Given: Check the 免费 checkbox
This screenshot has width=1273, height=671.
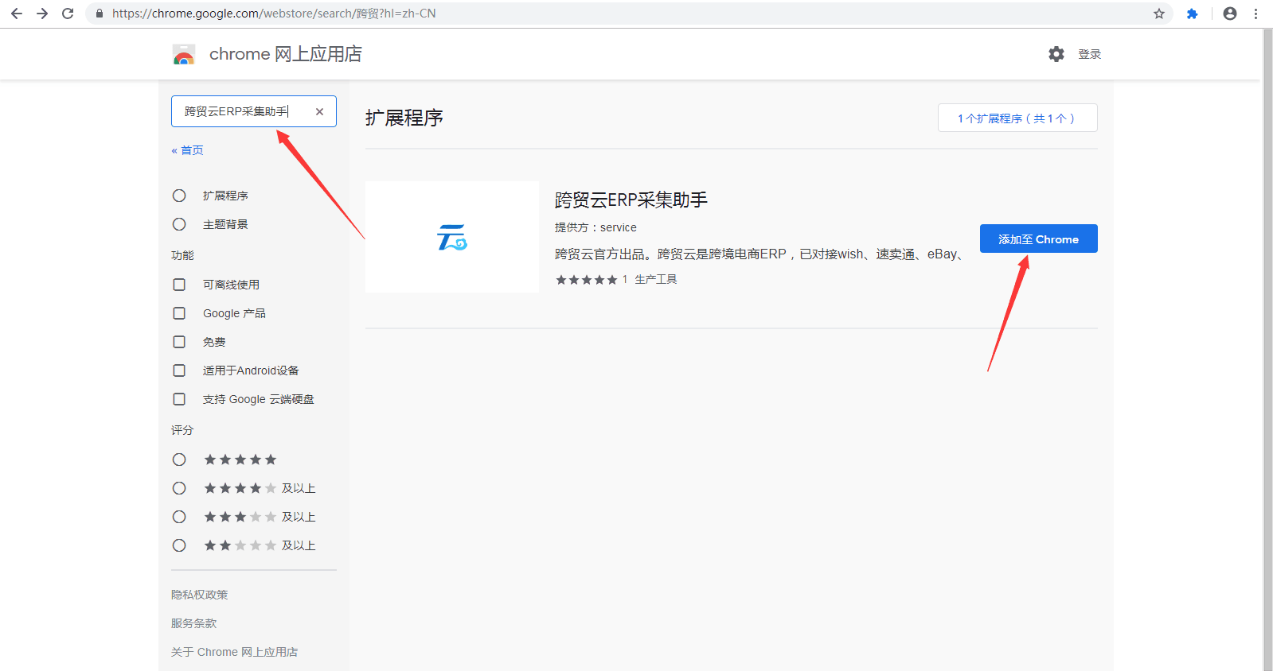Looking at the screenshot, I should tap(179, 342).
